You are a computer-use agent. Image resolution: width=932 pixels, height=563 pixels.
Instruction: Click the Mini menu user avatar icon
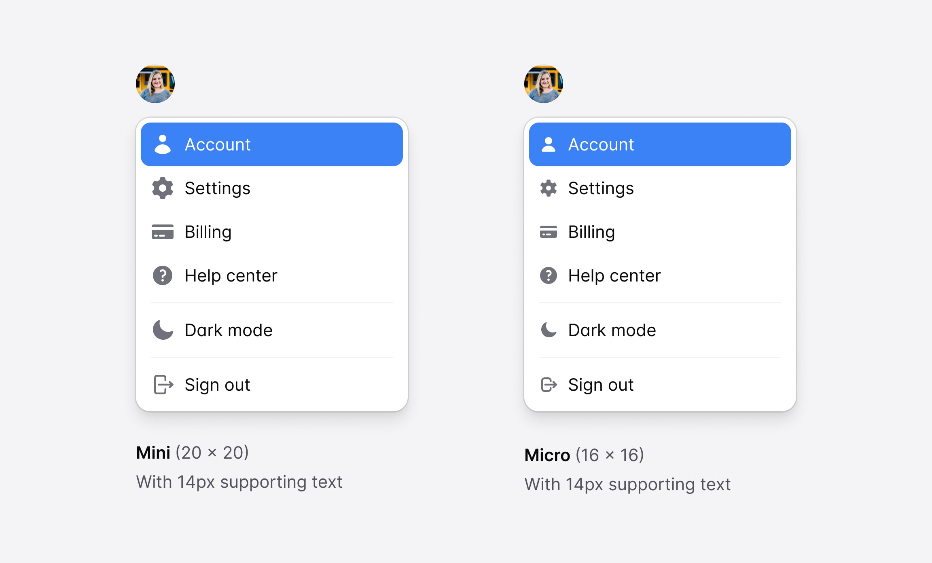click(x=155, y=84)
